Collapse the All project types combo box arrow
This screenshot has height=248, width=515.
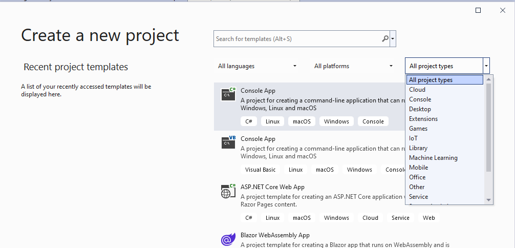(486, 66)
